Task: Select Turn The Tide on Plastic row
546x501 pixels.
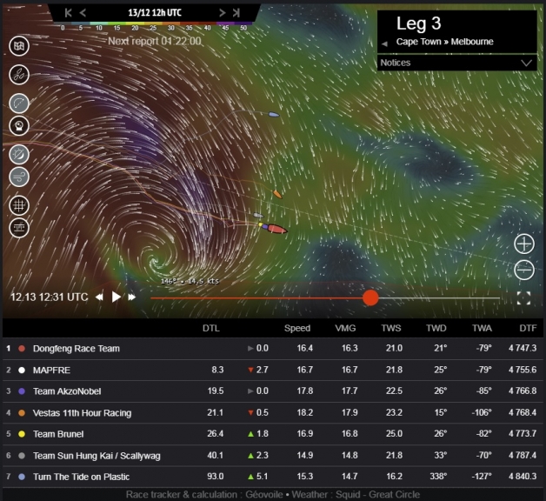Action: click(273, 477)
